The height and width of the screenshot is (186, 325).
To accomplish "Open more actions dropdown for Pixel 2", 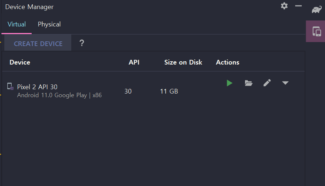I will click(x=285, y=83).
